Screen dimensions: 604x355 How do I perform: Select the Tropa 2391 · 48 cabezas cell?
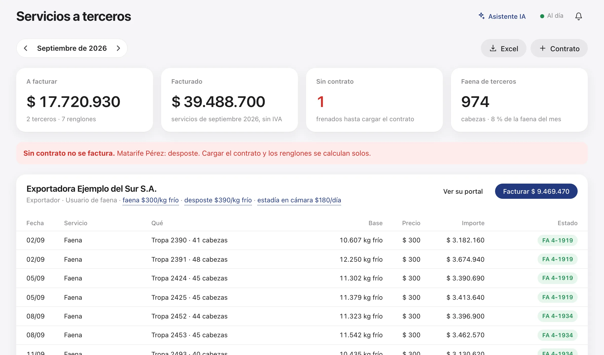(x=189, y=259)
